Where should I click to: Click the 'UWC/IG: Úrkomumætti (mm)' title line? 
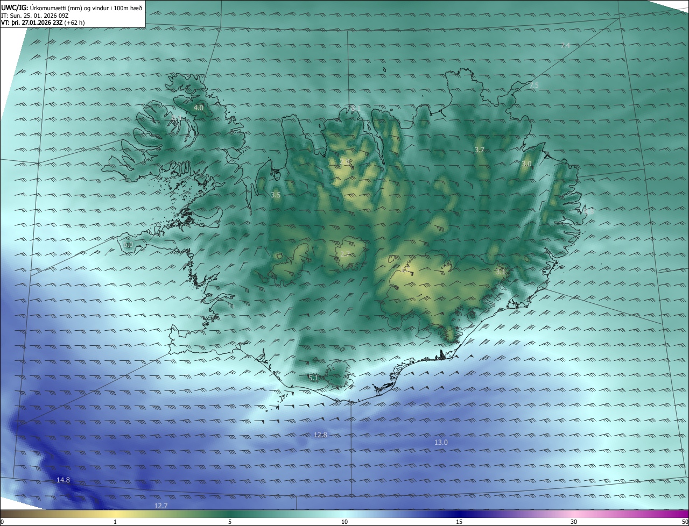[72, 8]
